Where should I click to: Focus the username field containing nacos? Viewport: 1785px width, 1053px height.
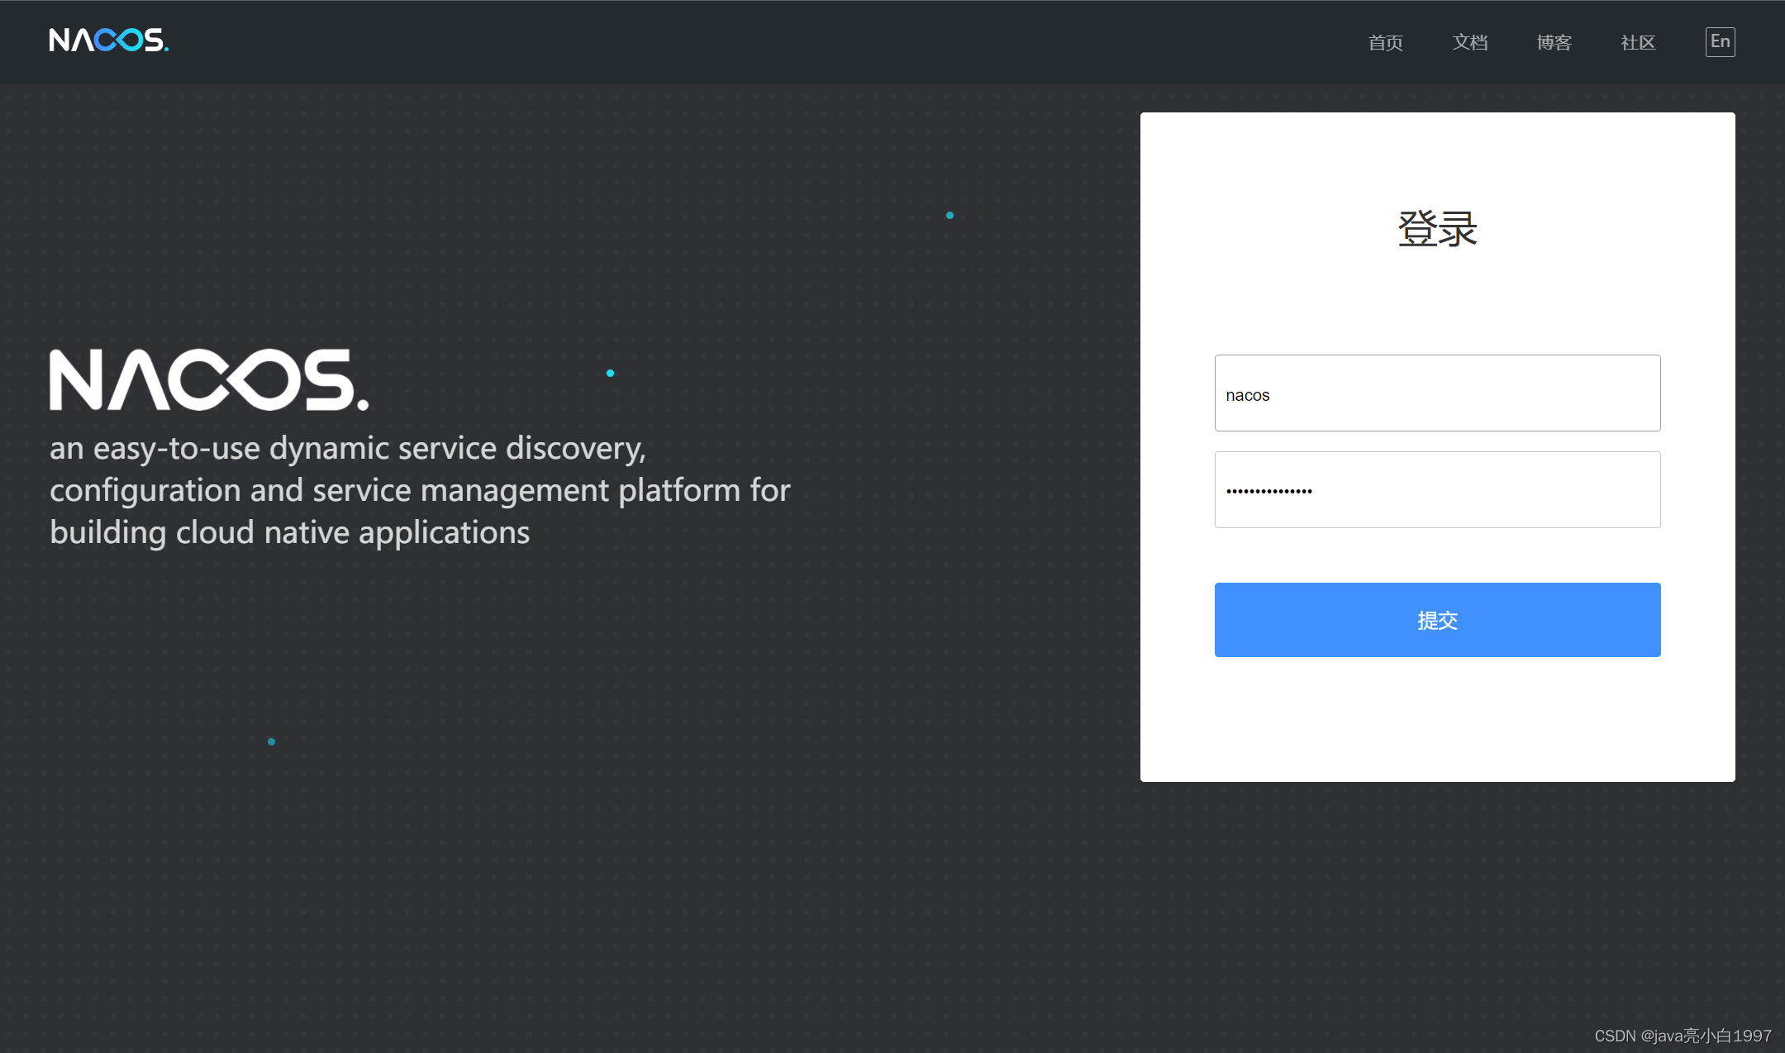[1437, 393]
